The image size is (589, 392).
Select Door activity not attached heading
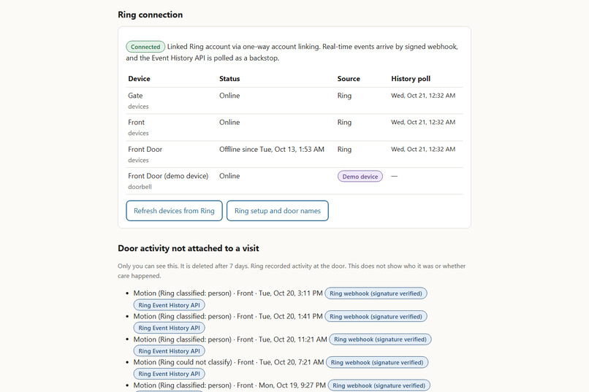tap(189, 248)
